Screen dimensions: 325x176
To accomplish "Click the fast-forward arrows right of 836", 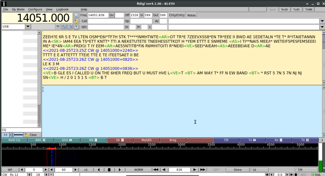I will 203,170.
